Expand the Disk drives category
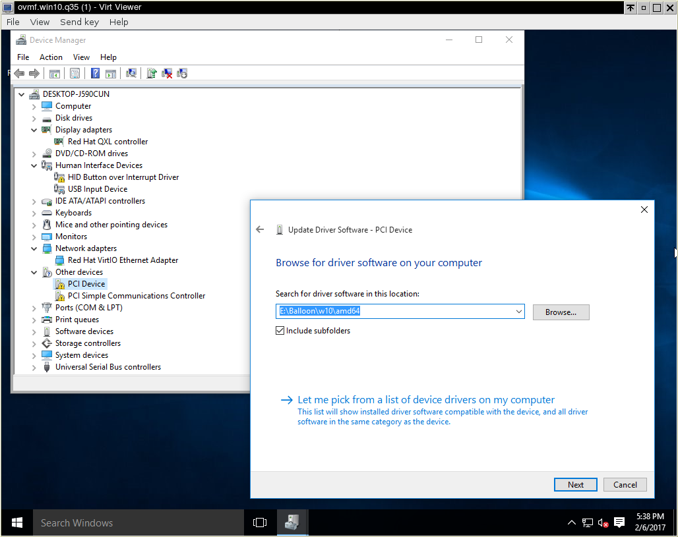The width and height of the screenshot is (678, 537). click(34, 117)
